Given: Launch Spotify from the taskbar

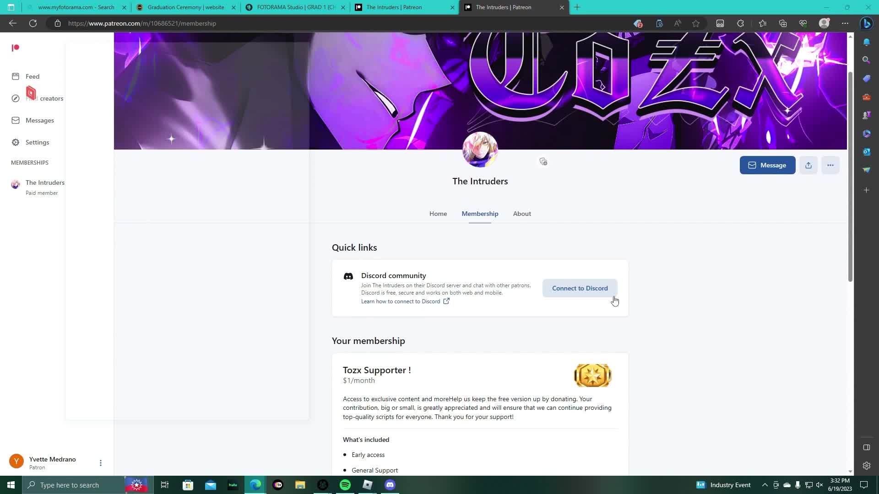Looking at the screenshot, I should (x=345, y=485).
